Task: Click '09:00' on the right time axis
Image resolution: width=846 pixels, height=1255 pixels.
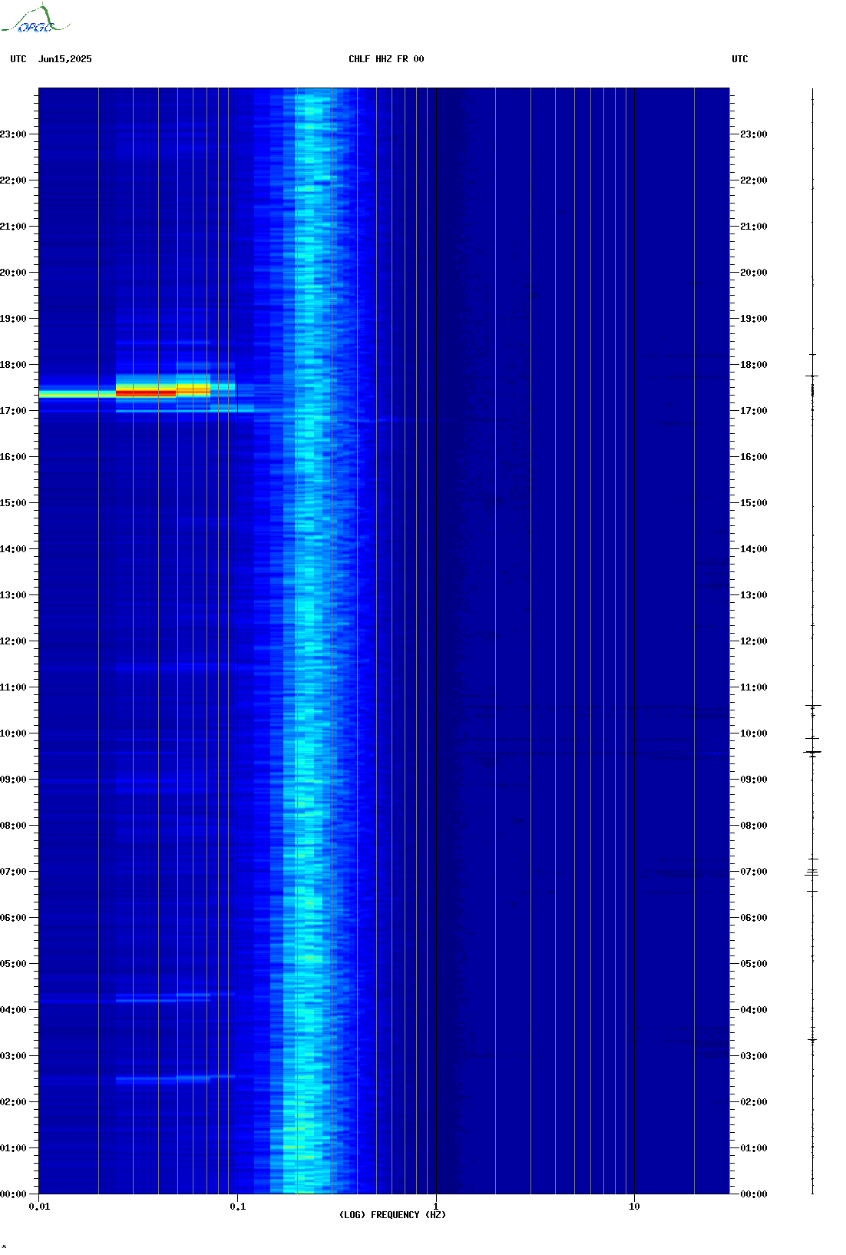Action: pyautogui.click(x=754, y=780)
